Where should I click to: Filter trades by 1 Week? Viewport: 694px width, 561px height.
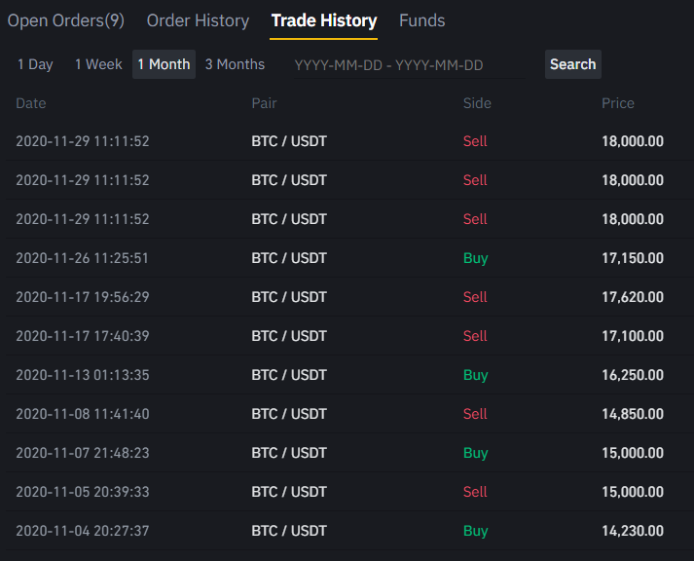click(x=98, y=64)
